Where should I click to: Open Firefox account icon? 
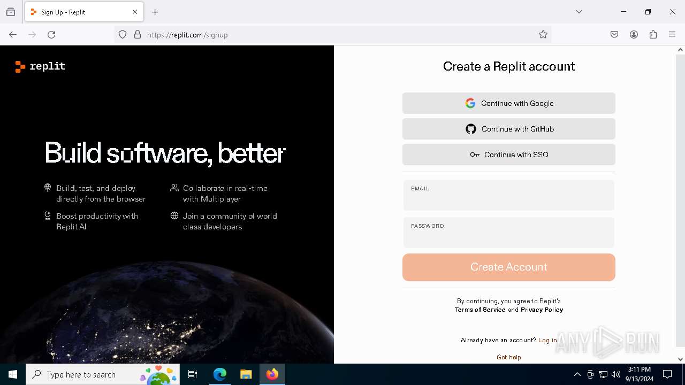point(634,35)
